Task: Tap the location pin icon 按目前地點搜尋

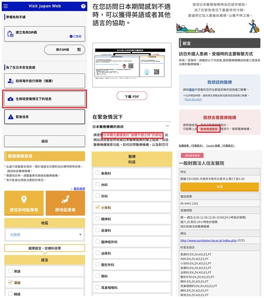Action: 24,200
